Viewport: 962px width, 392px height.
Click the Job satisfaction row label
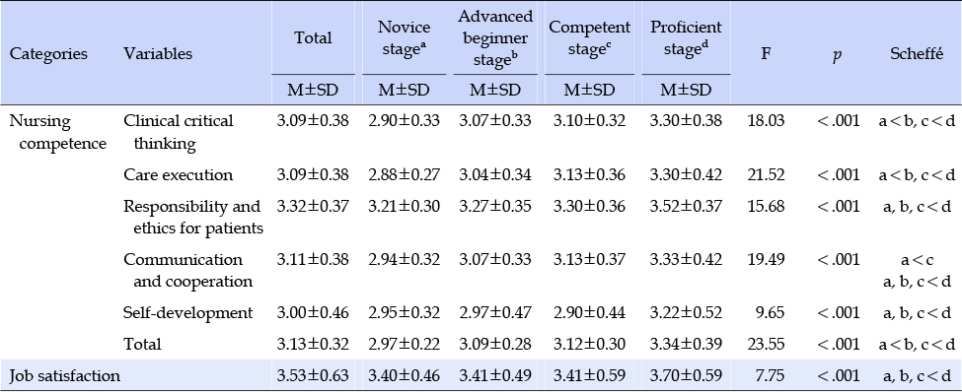(x=64, y=375)
